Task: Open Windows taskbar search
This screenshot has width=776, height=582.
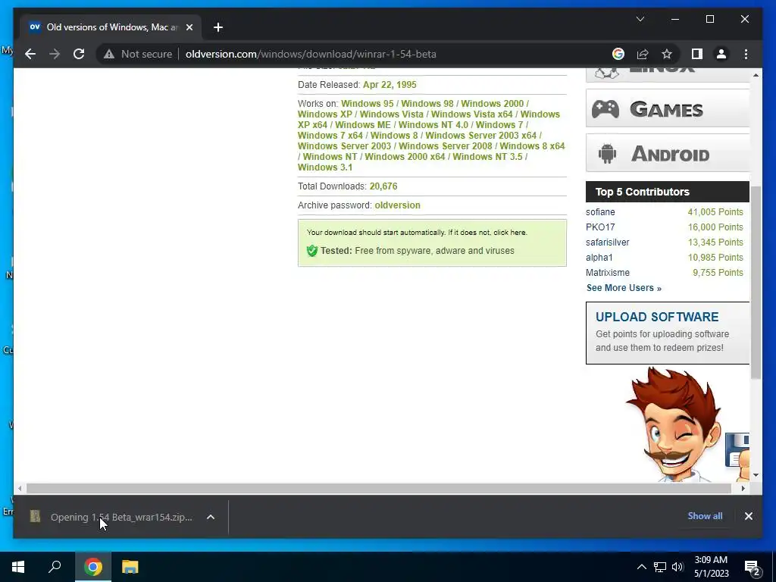Action: (55, 567)
